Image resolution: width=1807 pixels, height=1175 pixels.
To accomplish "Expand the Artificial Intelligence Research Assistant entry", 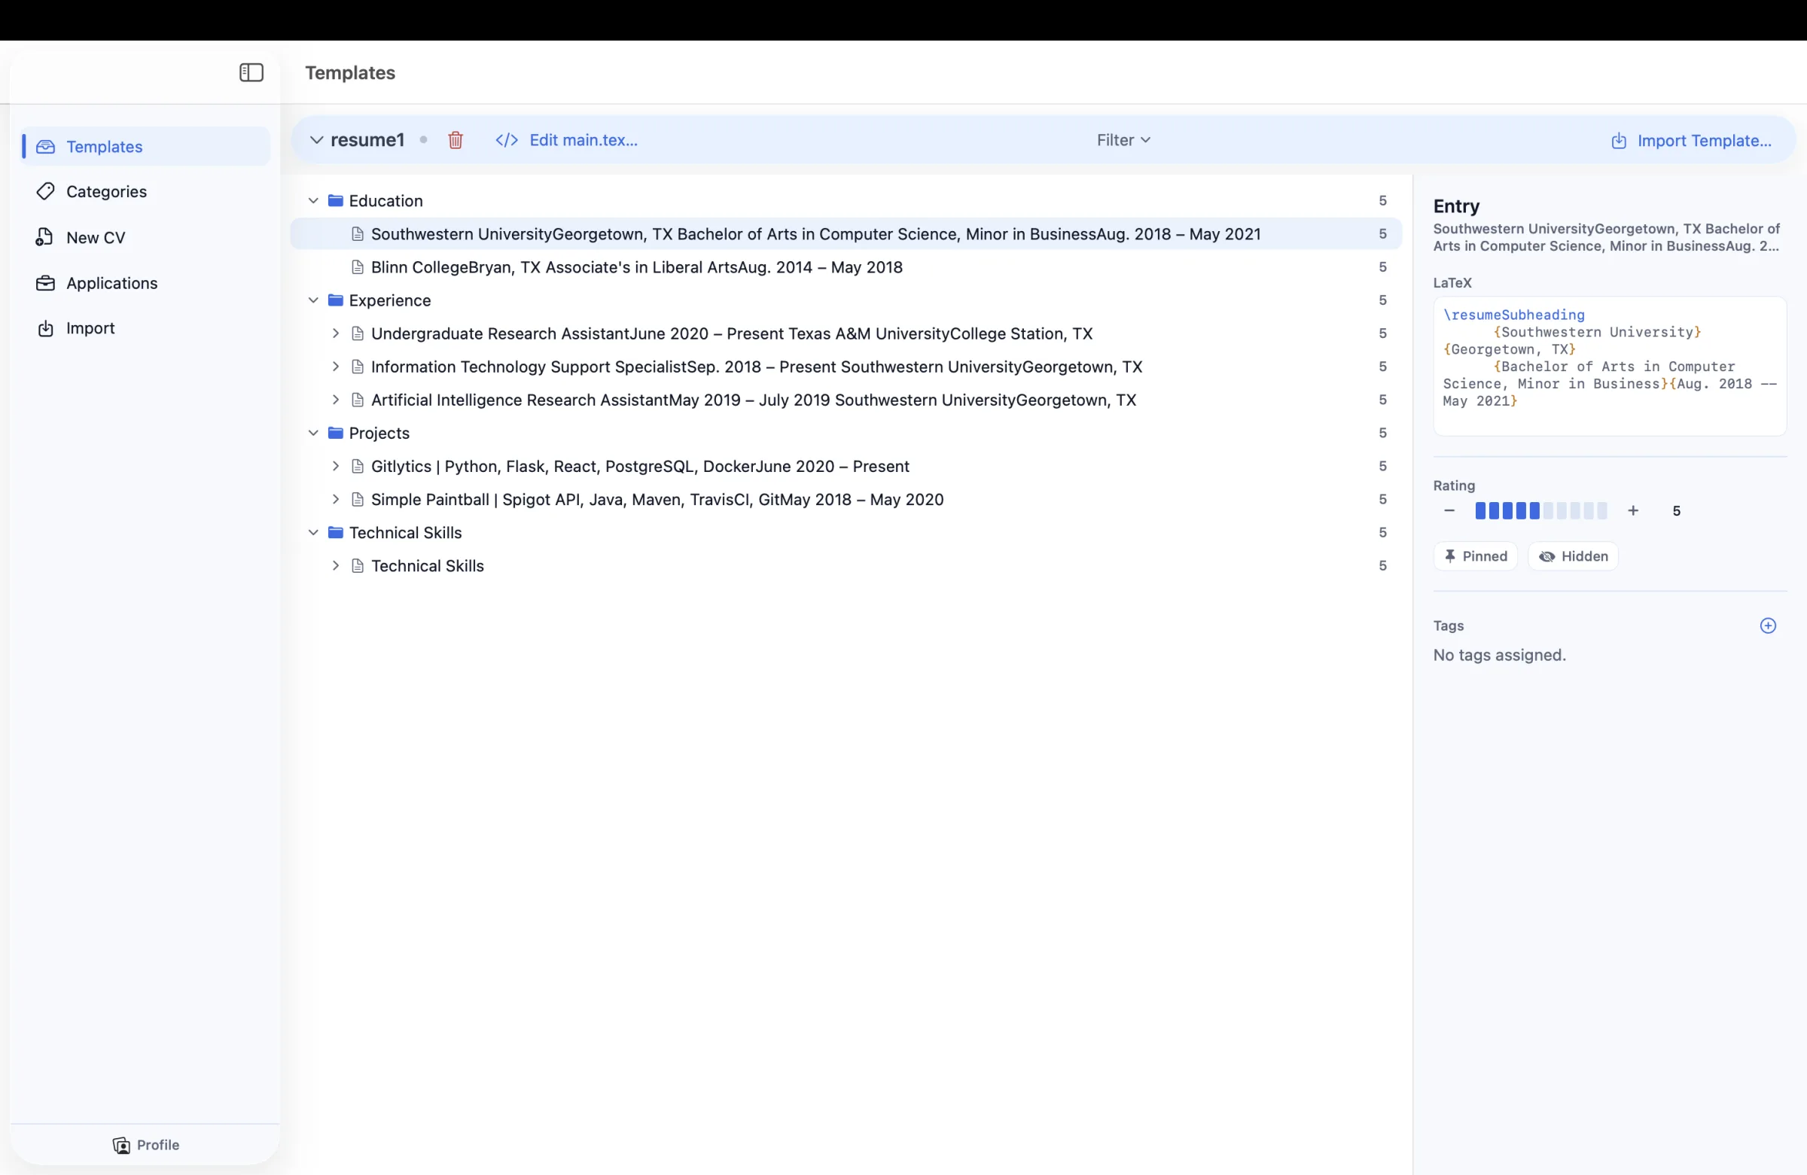I will 335,399.
